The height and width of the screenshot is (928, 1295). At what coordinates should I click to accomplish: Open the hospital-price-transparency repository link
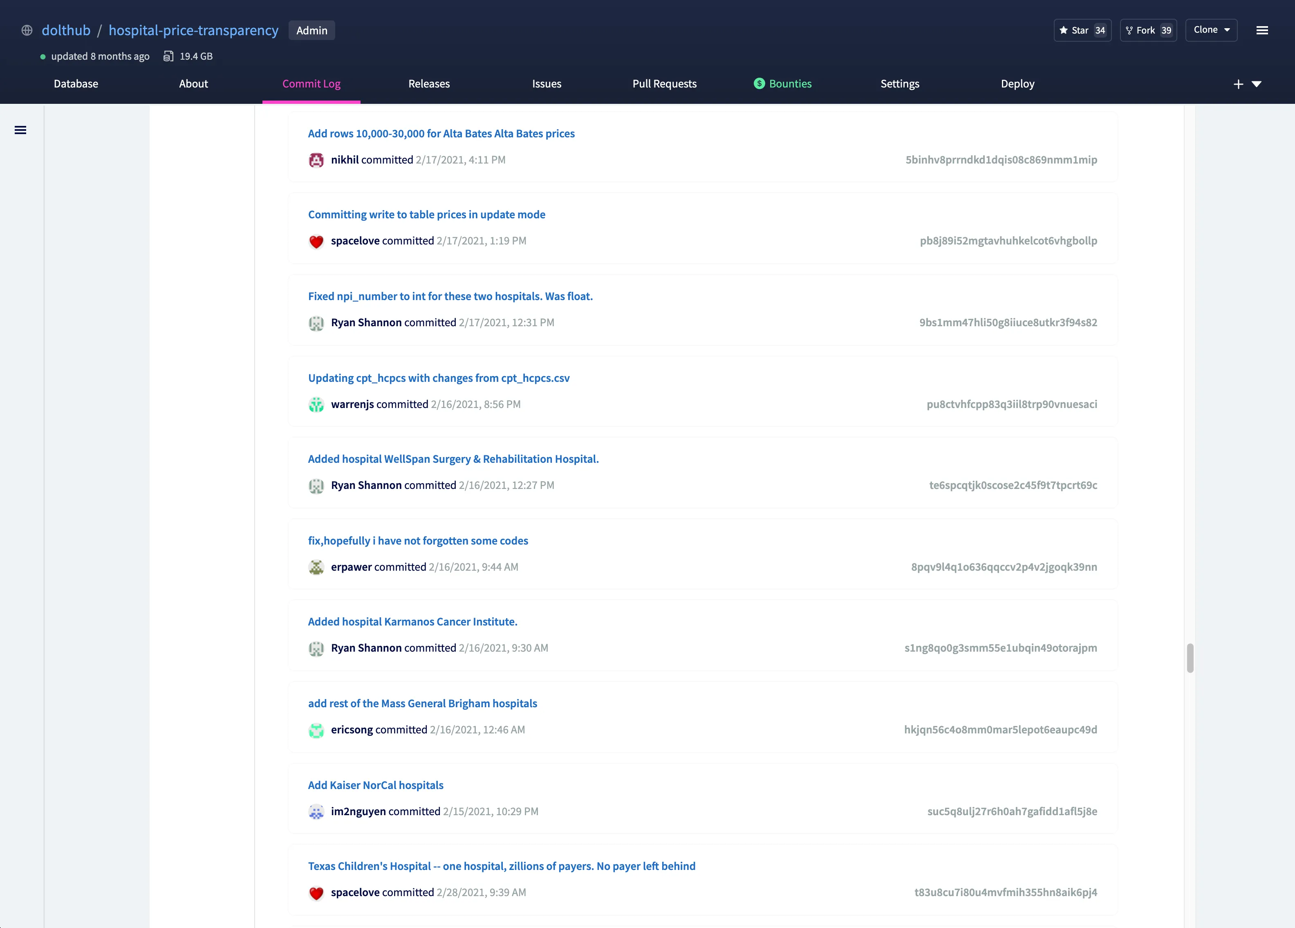[x=193, y=30]
